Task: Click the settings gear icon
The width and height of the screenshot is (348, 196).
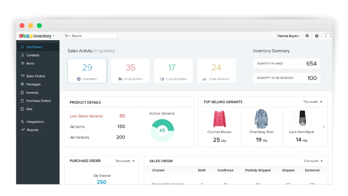Action: [x=307, y=36]
